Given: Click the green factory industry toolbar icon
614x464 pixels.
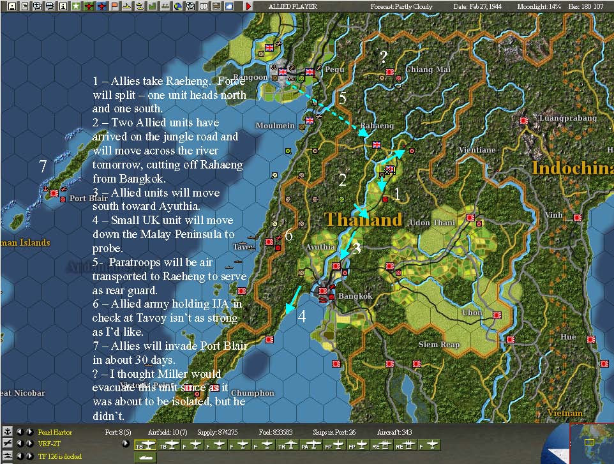Looking at the screenshot, I should click(x=152, y=6).
